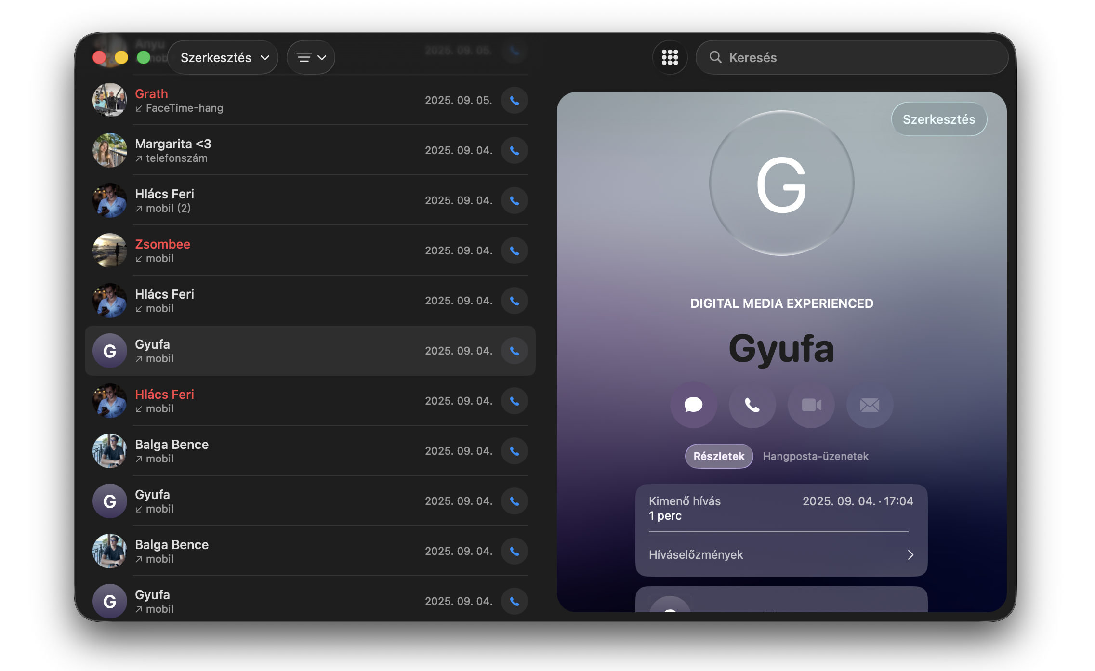Call back Grath with the phone icon
1095x671 pixels.
[515, 100]
